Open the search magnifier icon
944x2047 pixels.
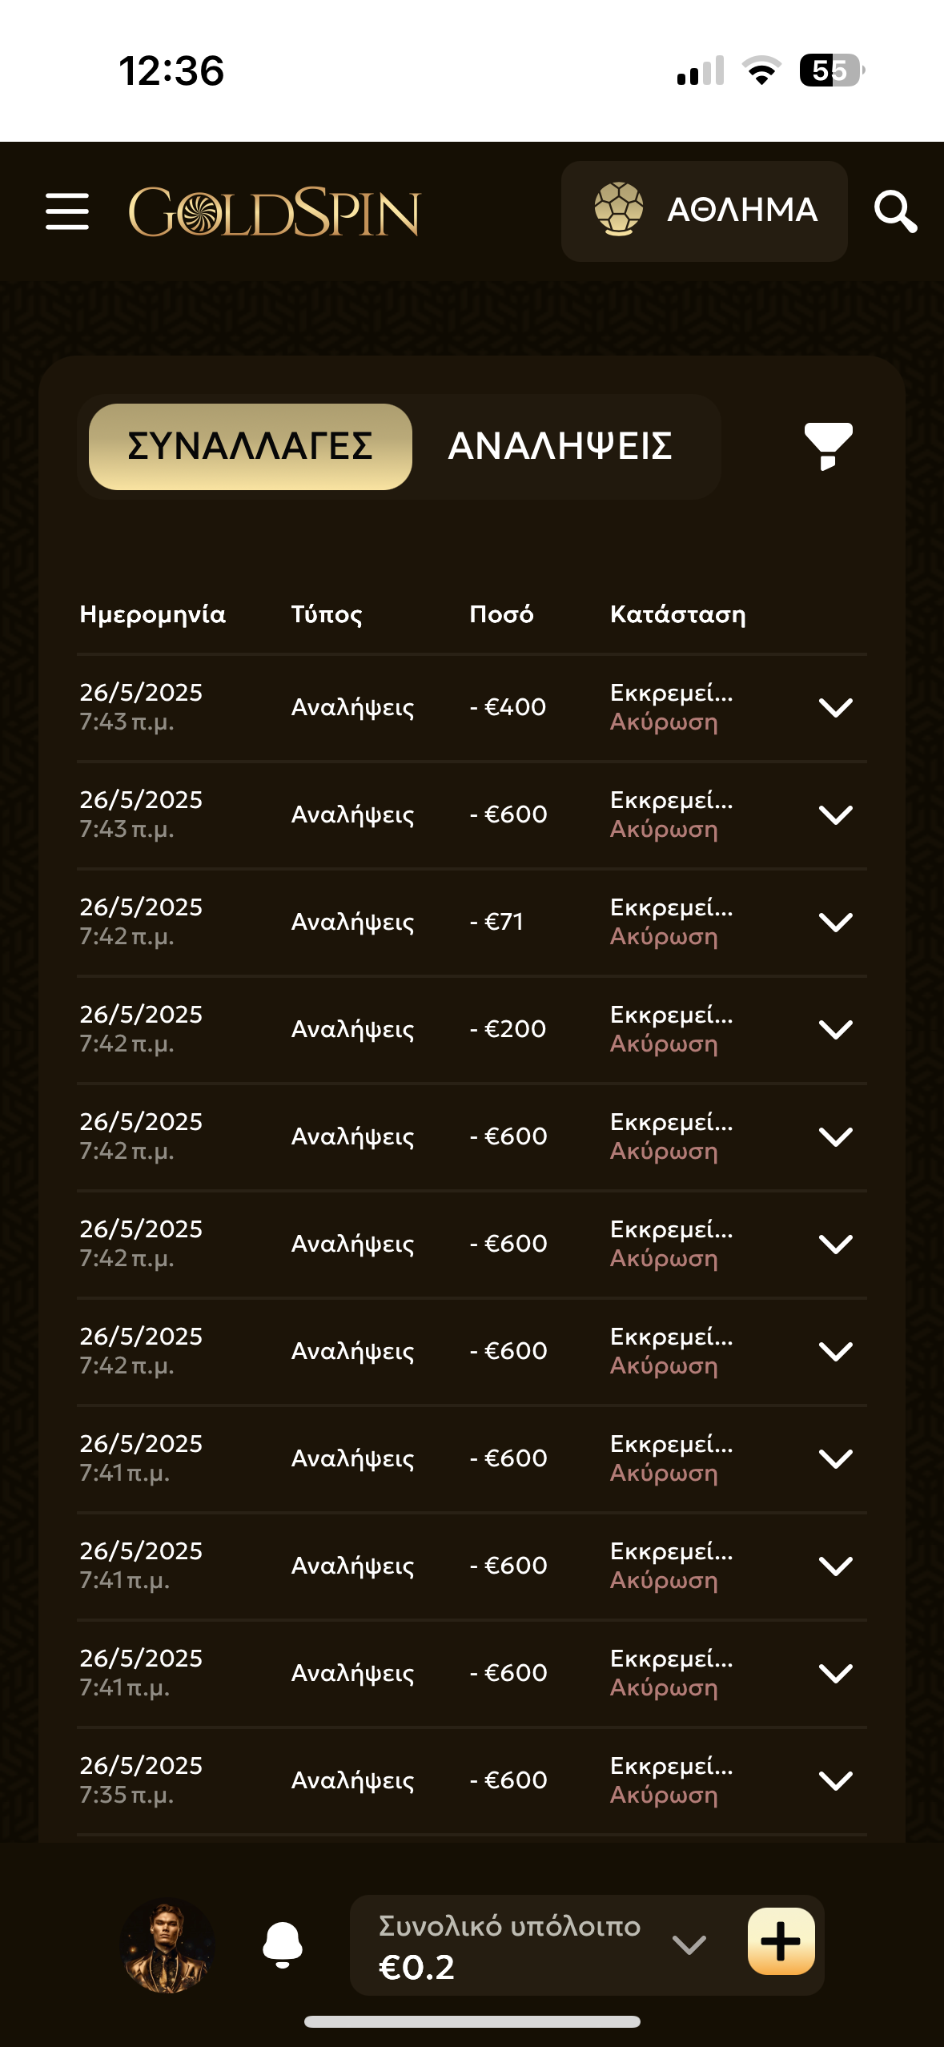click(x=894, y=211)
